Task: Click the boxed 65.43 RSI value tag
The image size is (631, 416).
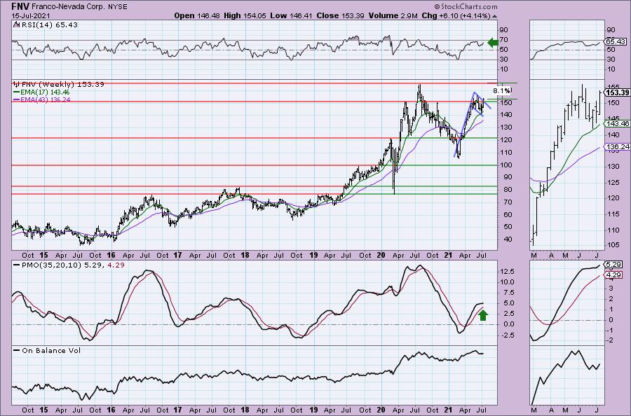Action: (x=616, y=42)
